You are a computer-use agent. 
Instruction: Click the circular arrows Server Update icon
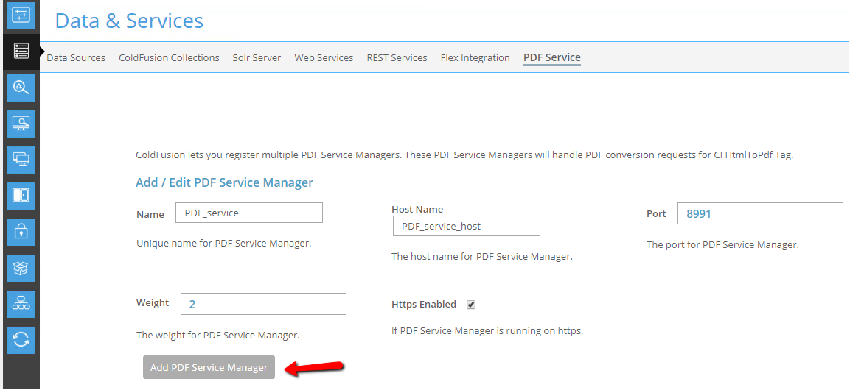21,340
